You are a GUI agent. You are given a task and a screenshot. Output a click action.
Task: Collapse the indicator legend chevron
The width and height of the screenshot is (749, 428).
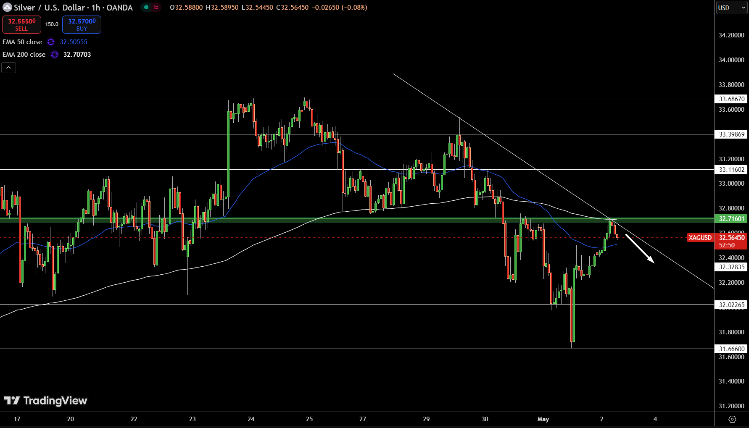pos(8,67)
